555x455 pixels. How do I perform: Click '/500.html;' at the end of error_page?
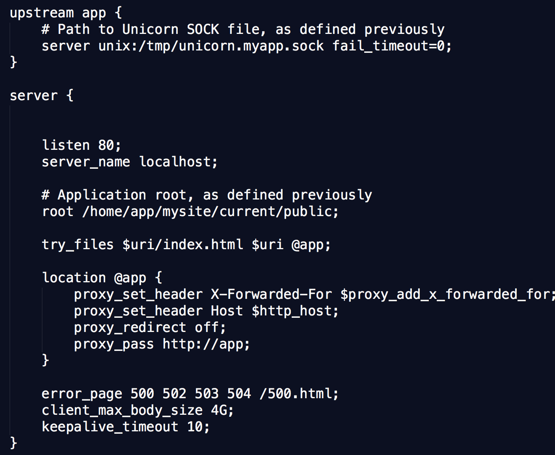point(299,394)
